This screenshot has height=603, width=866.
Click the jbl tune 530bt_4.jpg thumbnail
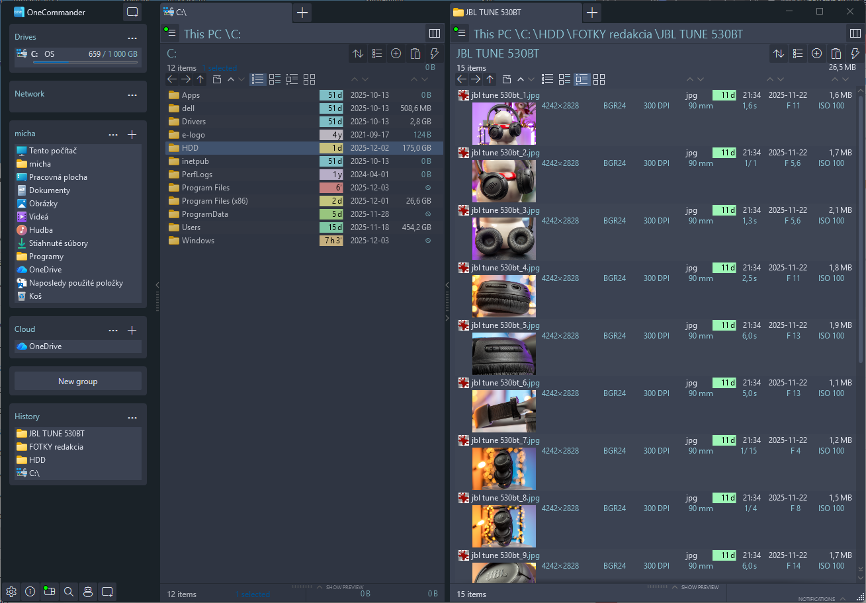[503, 296]
